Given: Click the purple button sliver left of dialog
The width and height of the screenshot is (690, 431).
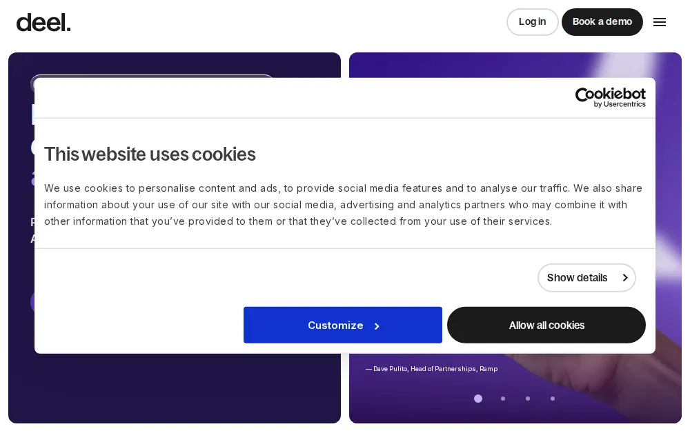Looking at the screenshot, I should point(32,301).
